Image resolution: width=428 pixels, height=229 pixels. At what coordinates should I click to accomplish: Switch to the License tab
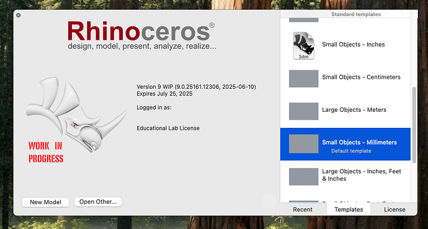coord(395,210)
